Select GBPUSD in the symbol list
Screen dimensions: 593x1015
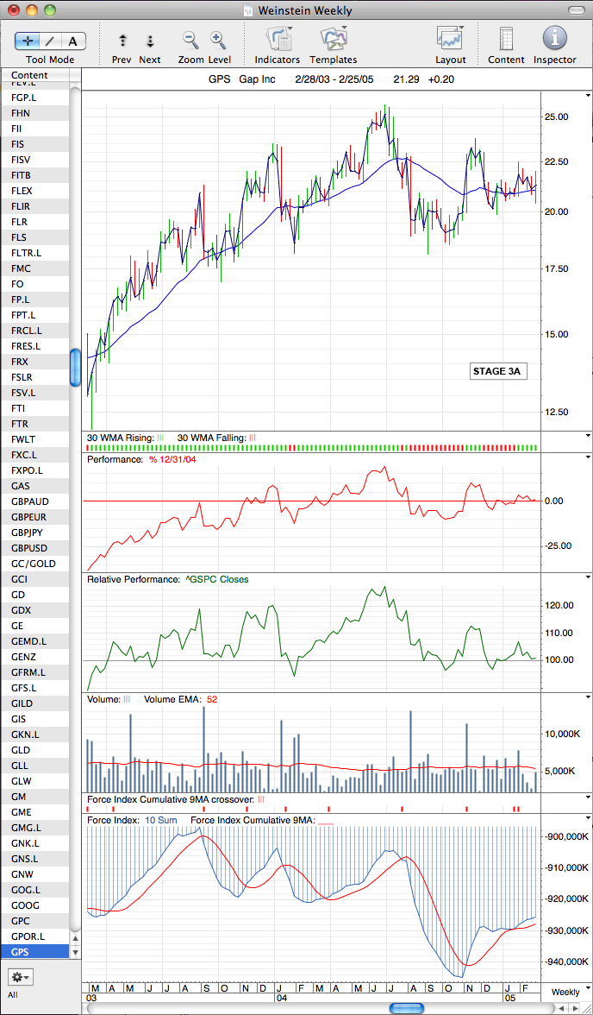[35, 547]
